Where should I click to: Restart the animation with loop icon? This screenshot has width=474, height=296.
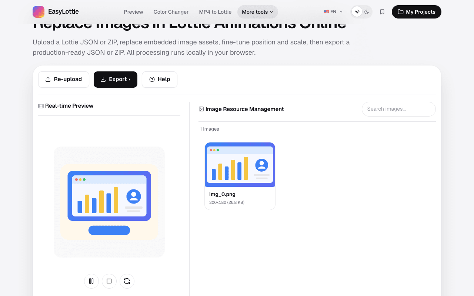tap(127, 281)
